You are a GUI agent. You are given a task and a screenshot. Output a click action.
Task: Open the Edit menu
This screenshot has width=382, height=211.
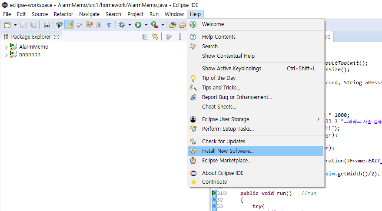tap(21, 14)
